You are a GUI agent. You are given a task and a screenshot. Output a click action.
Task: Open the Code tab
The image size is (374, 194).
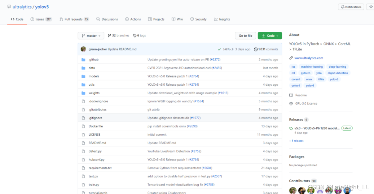17,19
